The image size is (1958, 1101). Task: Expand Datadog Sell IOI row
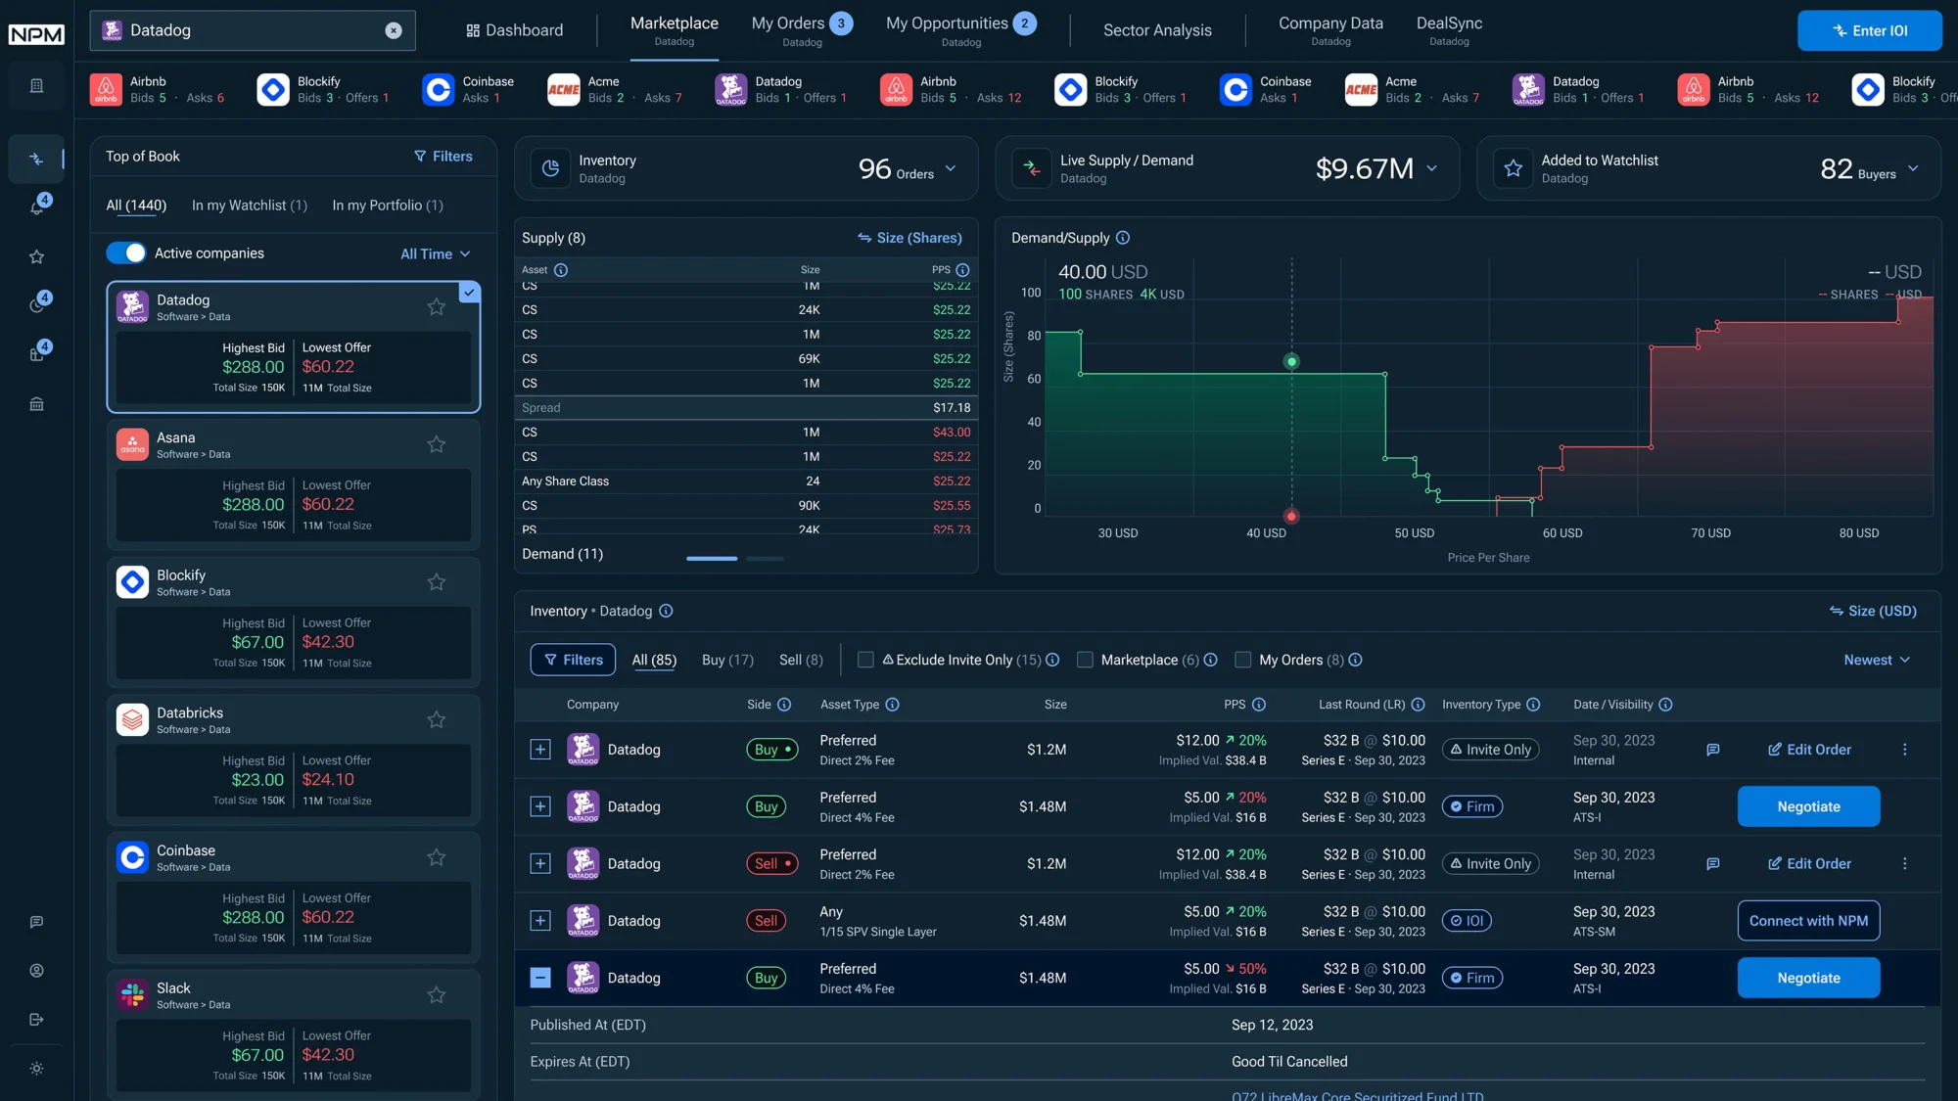[x=540, y=921]
